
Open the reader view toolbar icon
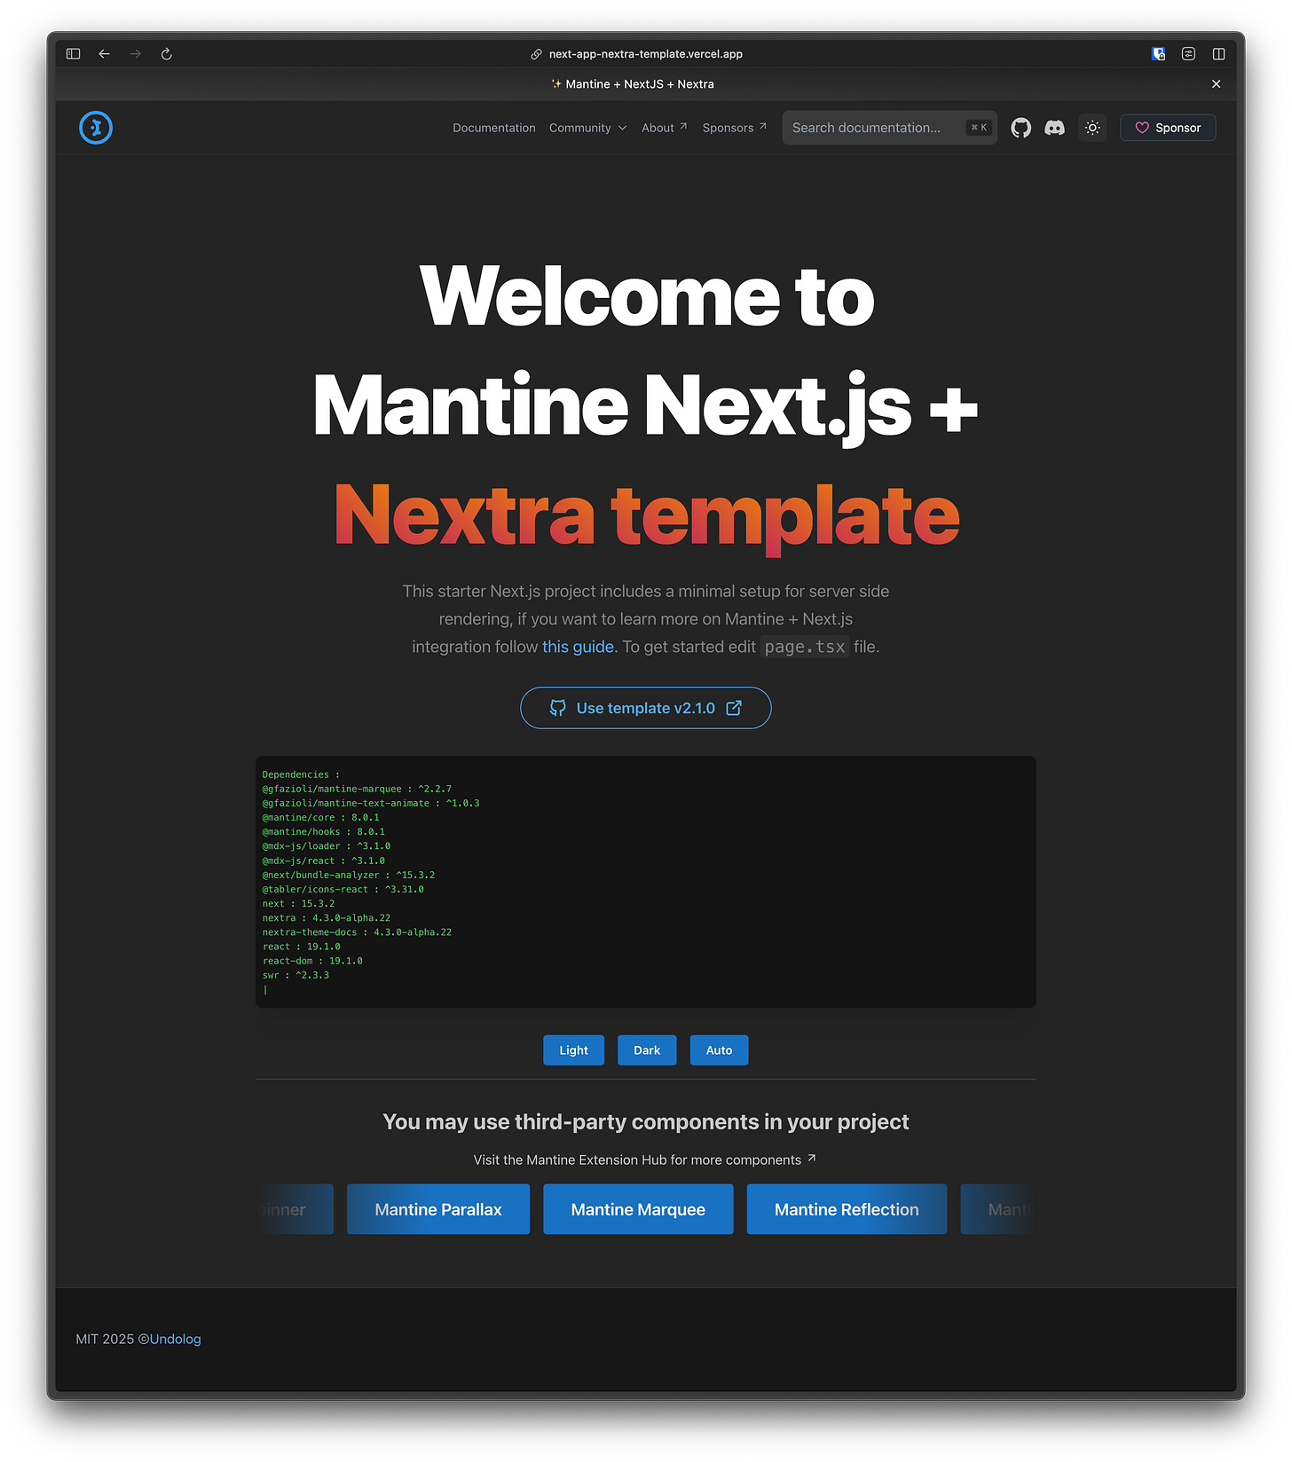click(1188, 54)
